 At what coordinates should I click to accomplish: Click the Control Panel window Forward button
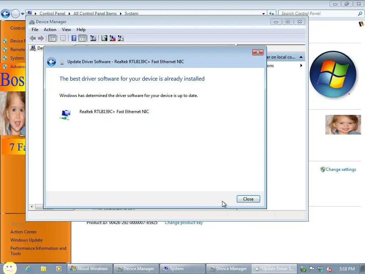(15, 14)
